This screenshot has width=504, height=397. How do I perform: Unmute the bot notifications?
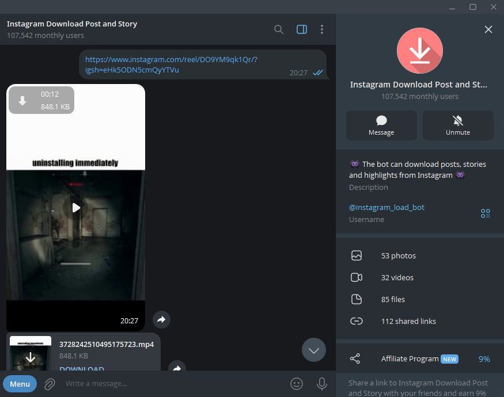[458, 125]
